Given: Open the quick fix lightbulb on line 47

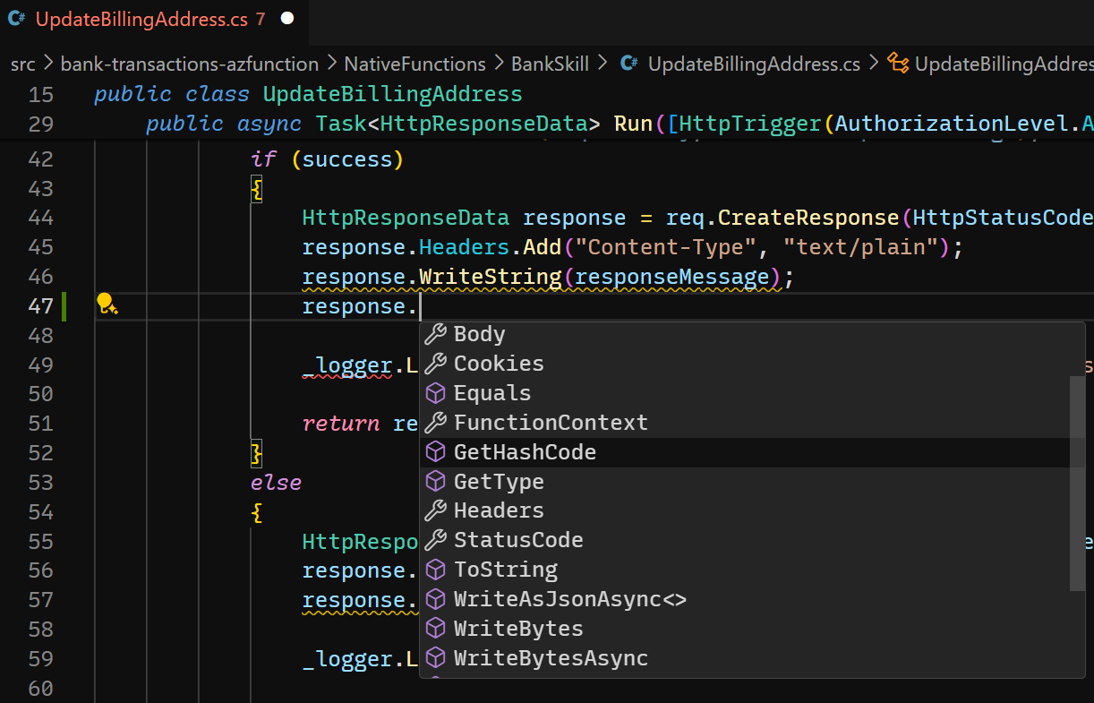Looking at the screenshot, I should click(106, 305).
